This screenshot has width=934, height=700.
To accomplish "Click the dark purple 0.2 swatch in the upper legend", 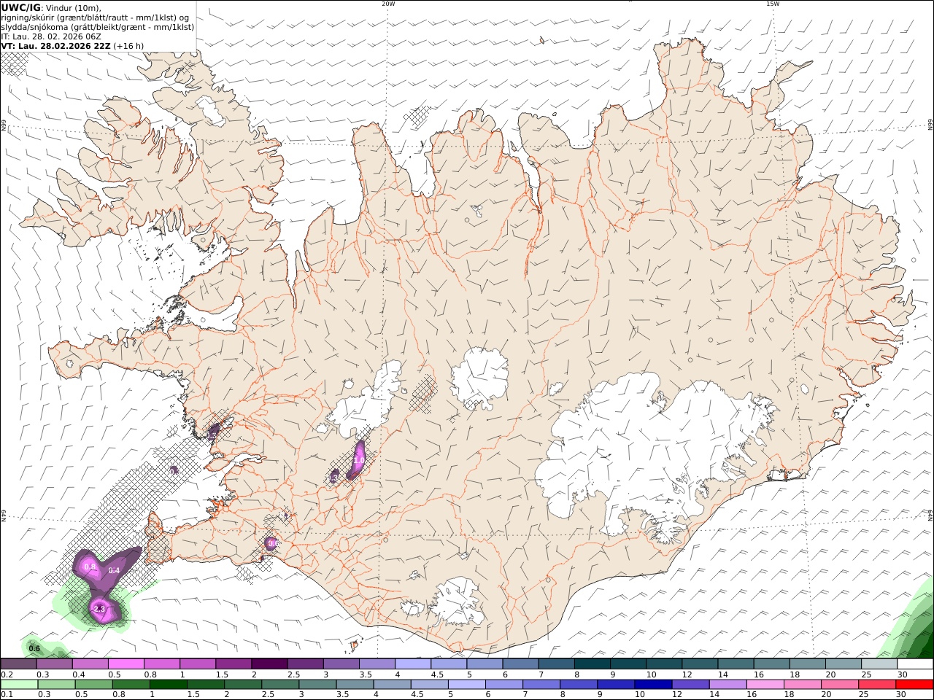I will point(18,664).
